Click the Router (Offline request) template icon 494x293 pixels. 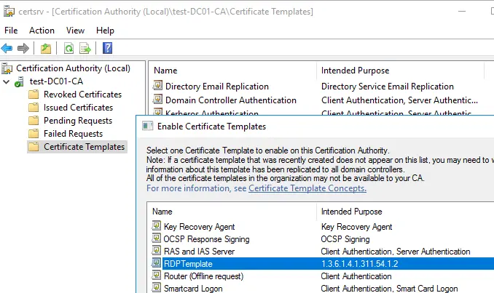pos(156,276)
